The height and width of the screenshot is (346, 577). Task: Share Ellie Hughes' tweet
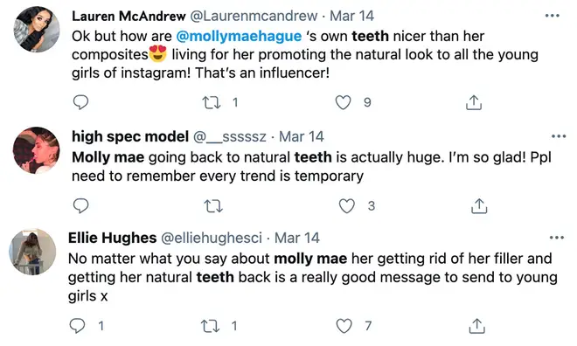pos(477,326)
